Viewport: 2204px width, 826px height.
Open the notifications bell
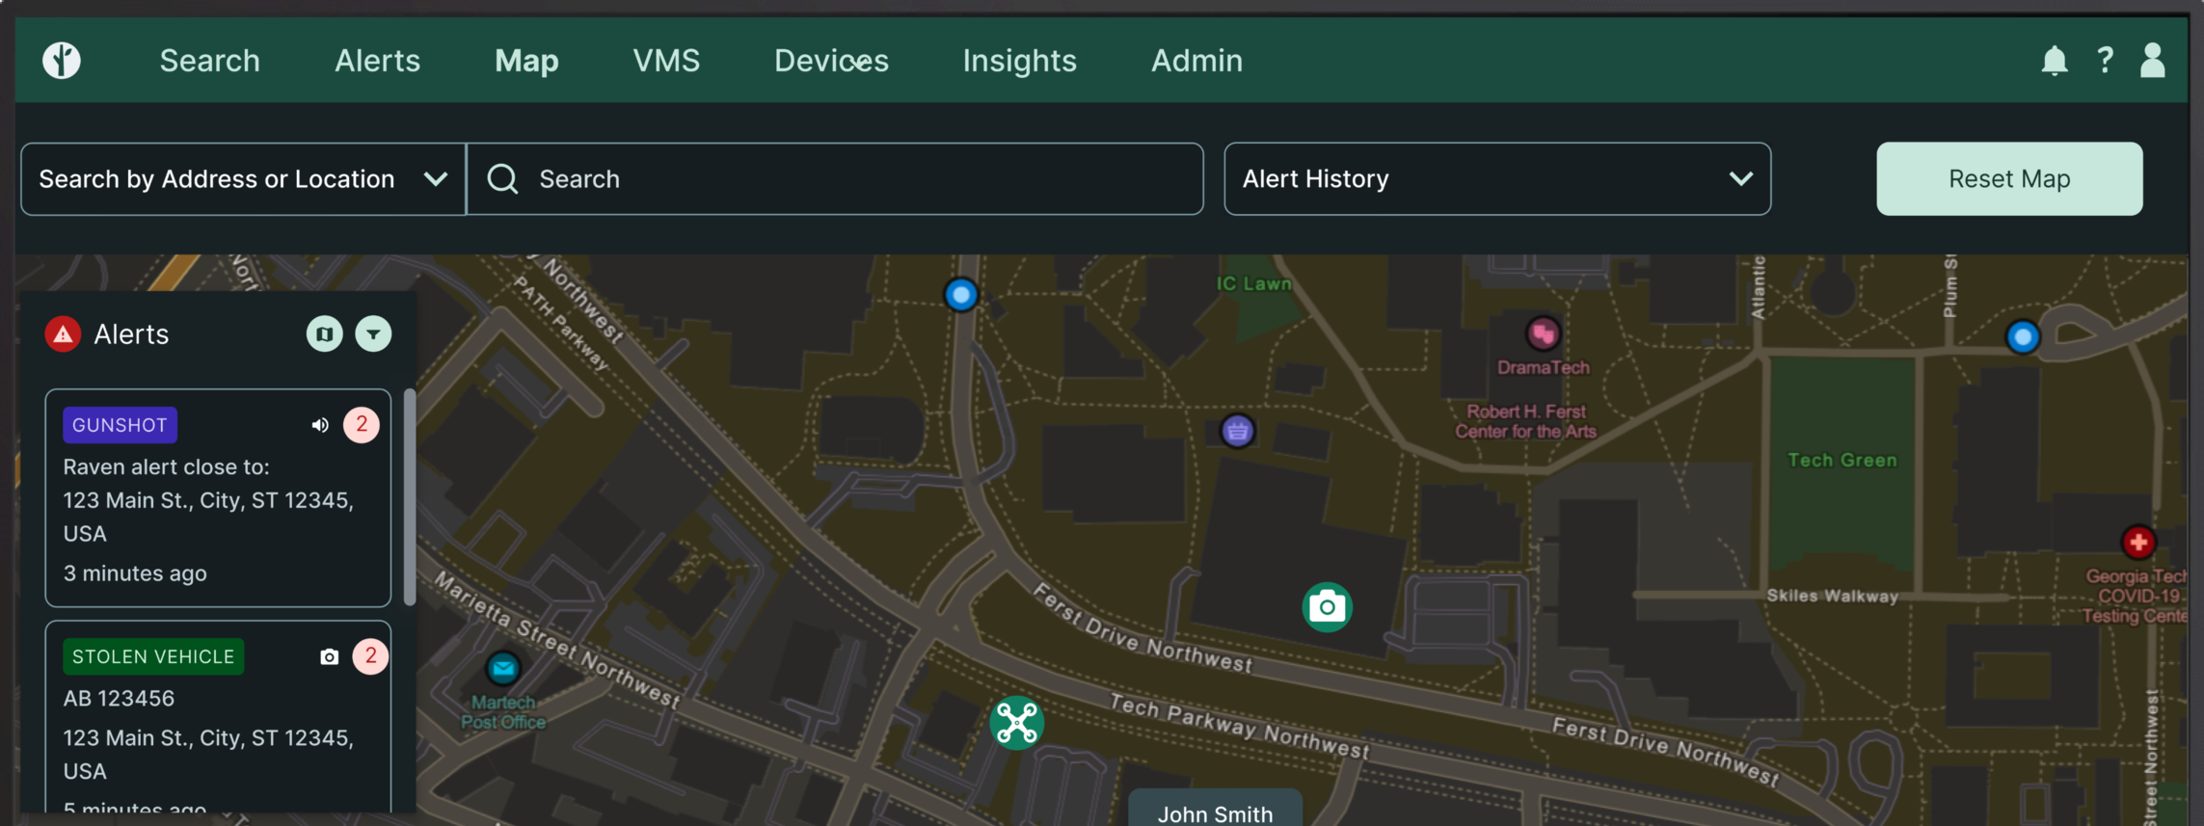click(2054, 61)
